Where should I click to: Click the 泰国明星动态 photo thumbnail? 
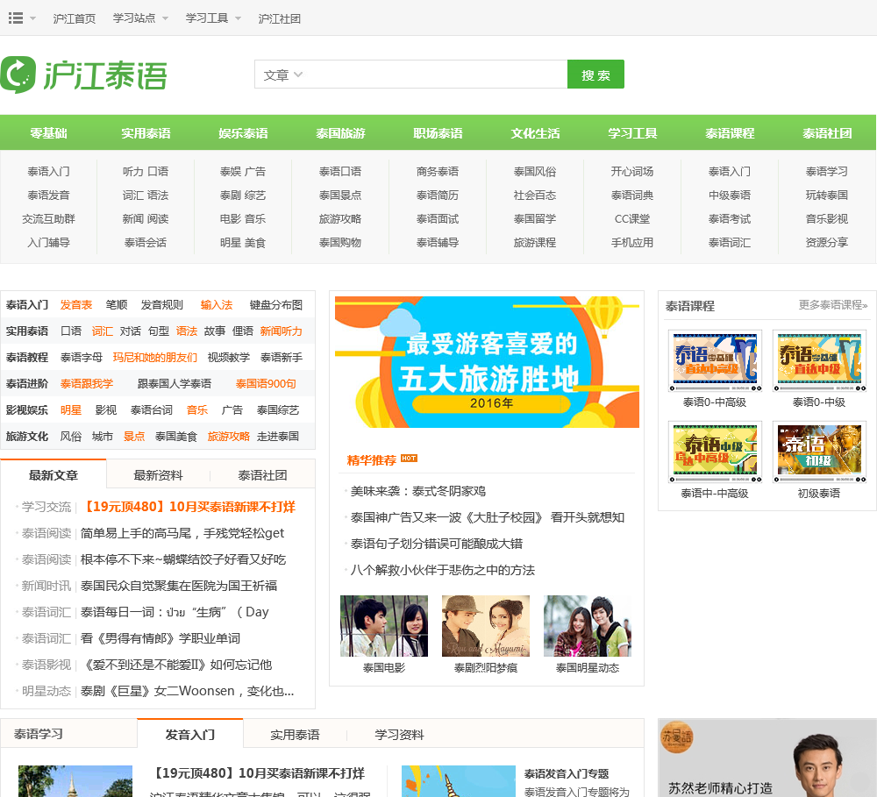[587, 626]
